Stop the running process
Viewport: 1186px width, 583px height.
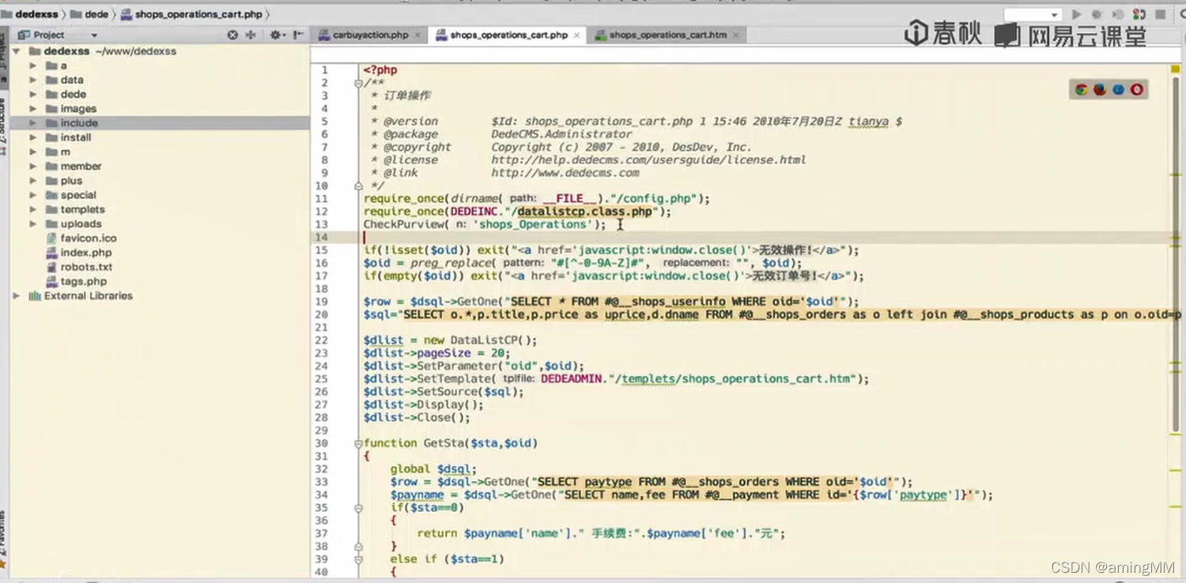pos(1161,14)
